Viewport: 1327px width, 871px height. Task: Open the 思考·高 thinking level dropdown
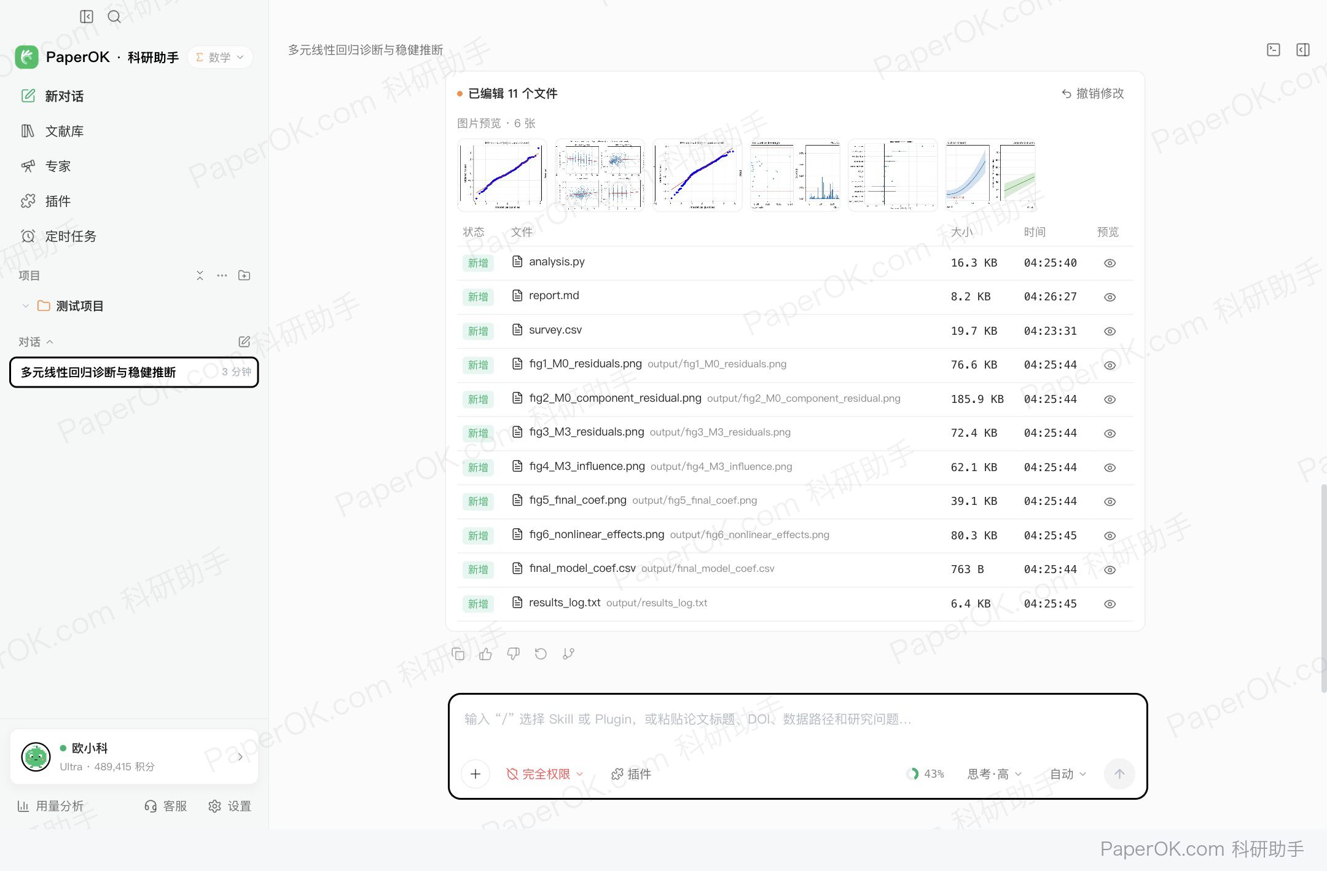pyautogui.click(x=994, y=774)
